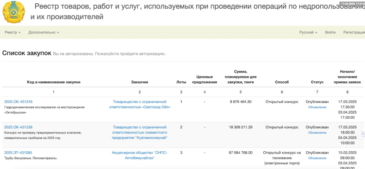This screenshot has height=169, width=365.
Task: Click the Войти login link
Action: pyautogui.click(x=330, y=32)
